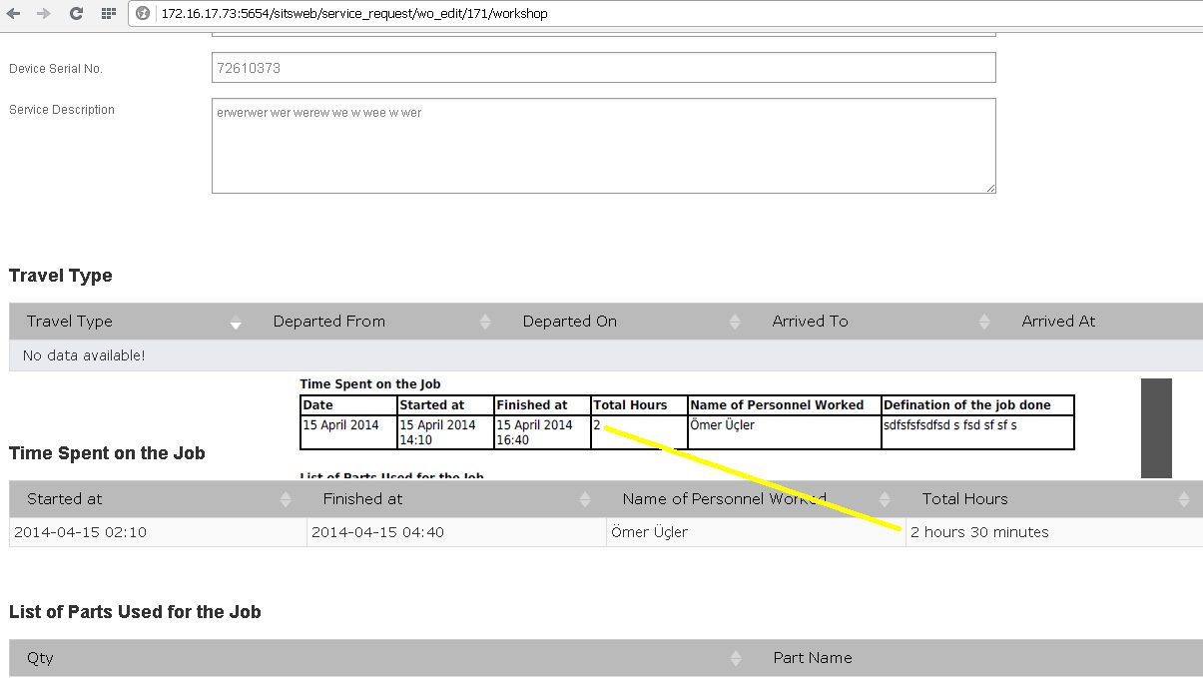Open the browser apps grid icon
Screen dimensions: 1203x678
108,14
